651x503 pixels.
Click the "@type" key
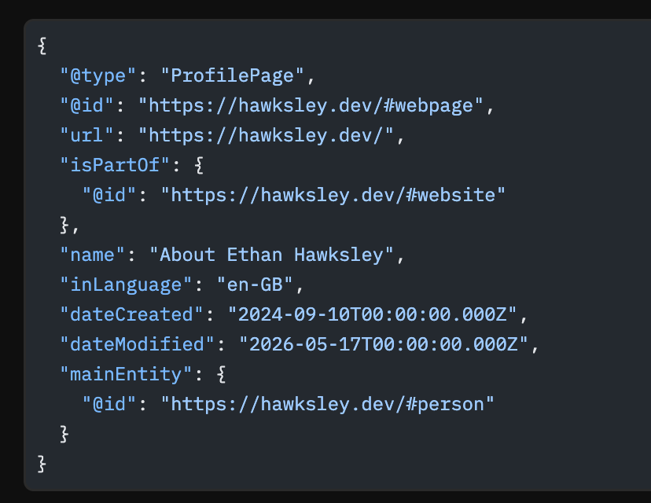98,76
